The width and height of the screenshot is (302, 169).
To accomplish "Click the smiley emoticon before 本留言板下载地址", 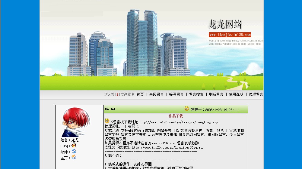I will coord(107,121).
